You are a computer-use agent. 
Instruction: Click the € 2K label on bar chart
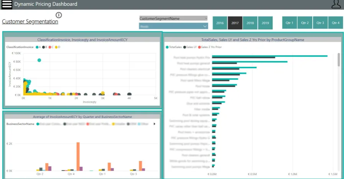tap(10, 144)
